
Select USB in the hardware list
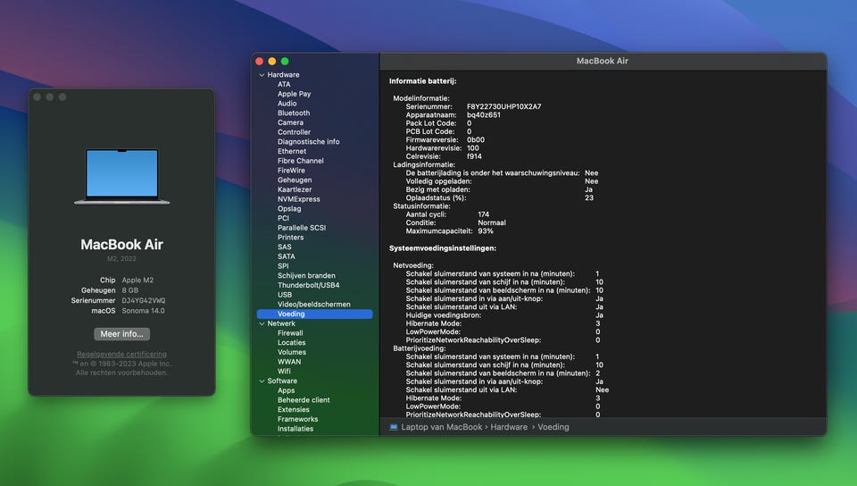285,295
